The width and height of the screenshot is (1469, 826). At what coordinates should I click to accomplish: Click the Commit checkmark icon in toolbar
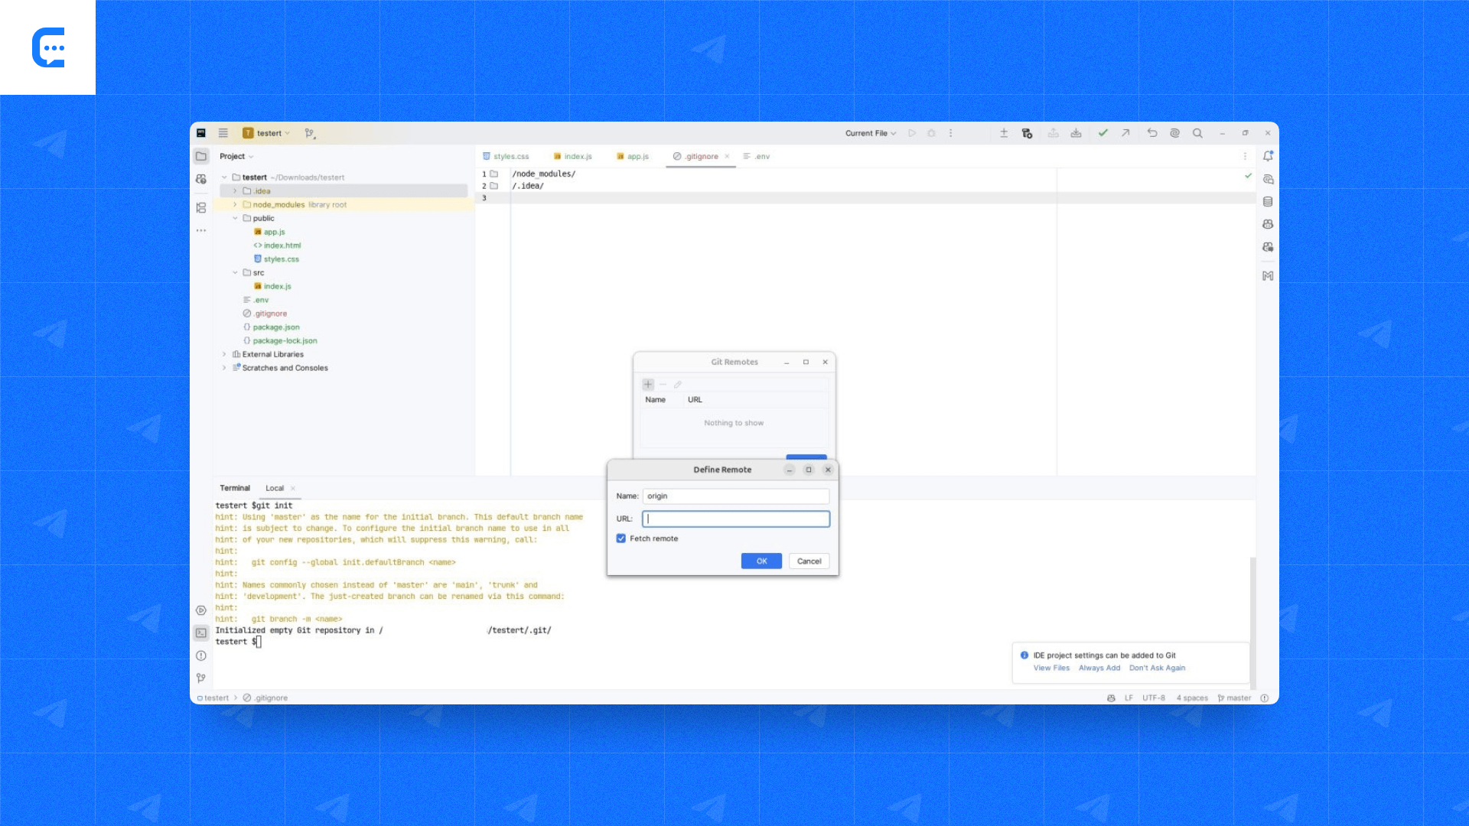(x=1103, y=133)
